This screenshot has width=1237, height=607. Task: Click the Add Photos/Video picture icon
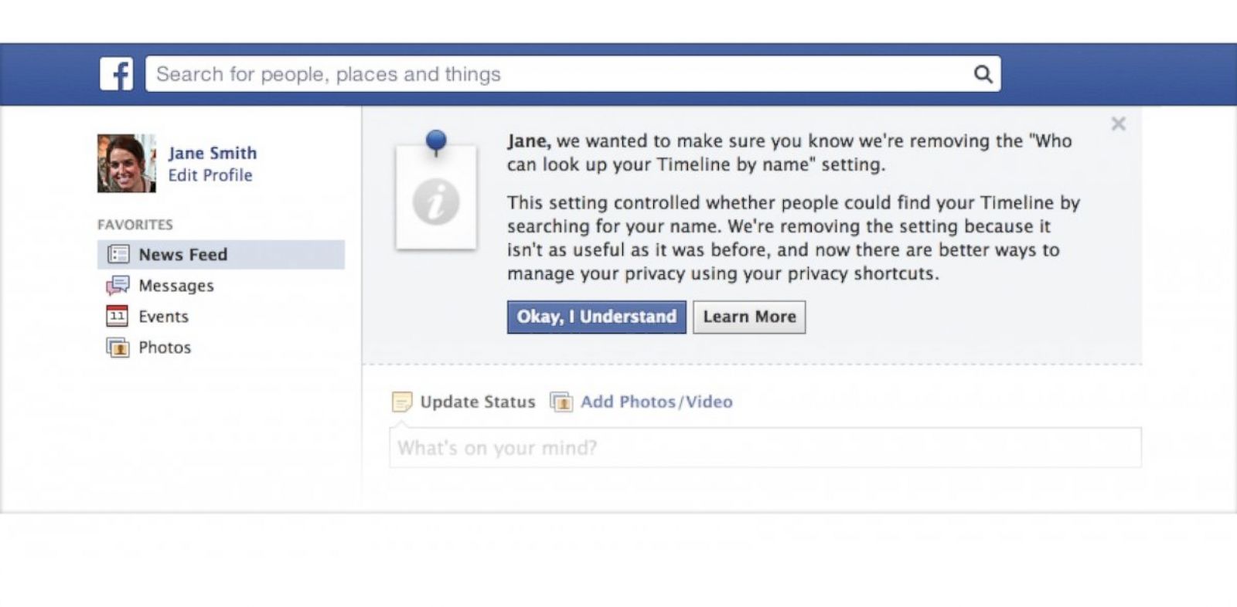click(x=561, y=402)
